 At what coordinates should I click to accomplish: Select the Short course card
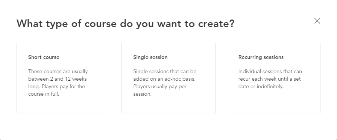64,78
